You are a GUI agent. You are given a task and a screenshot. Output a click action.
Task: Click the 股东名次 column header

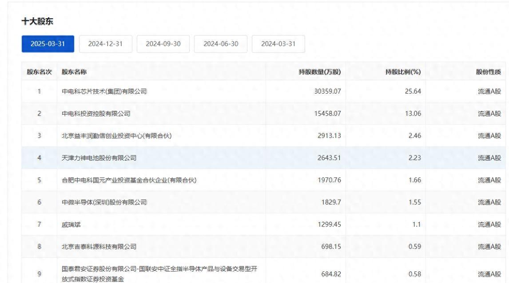point(39,72)
